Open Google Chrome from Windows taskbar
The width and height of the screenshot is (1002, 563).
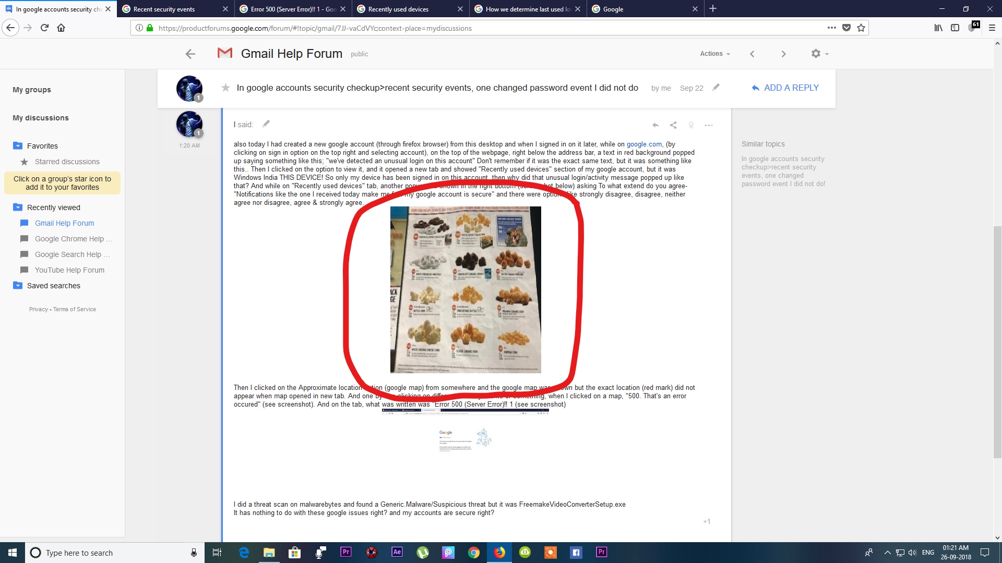474,553
